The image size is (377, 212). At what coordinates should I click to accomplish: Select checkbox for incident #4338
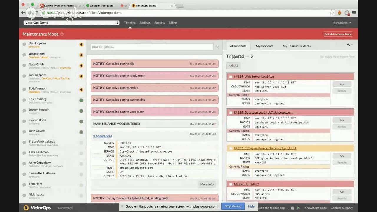tap(231, 113)
